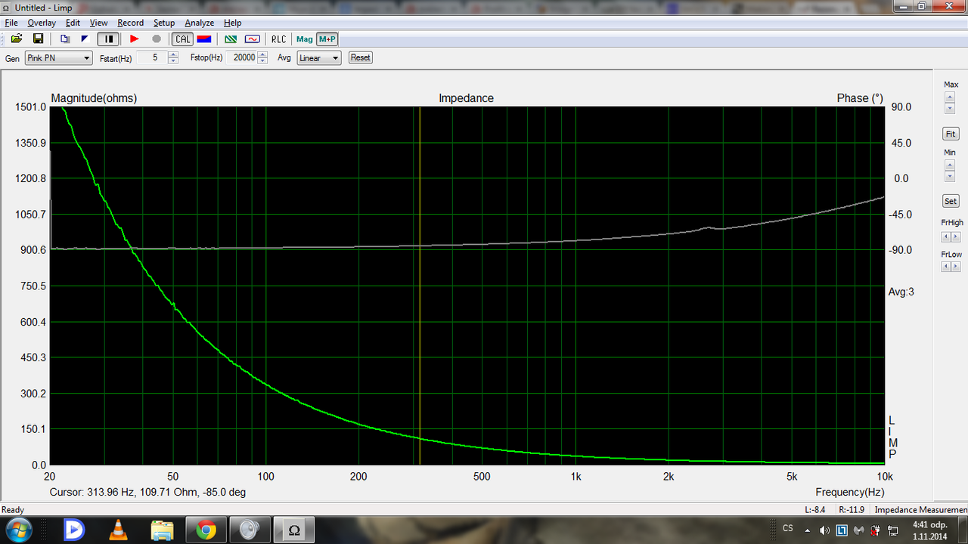The width and height of the screenshot is (968, 544).
Task: Open Google Chrome from the taskbar
Action: (206, 530)
